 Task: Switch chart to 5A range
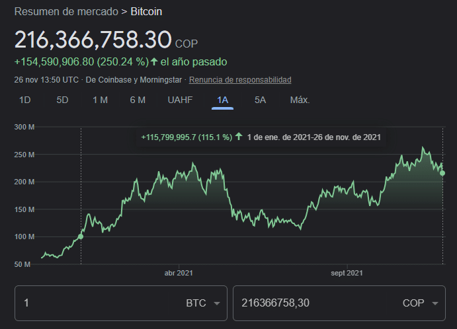click(260, 100)
